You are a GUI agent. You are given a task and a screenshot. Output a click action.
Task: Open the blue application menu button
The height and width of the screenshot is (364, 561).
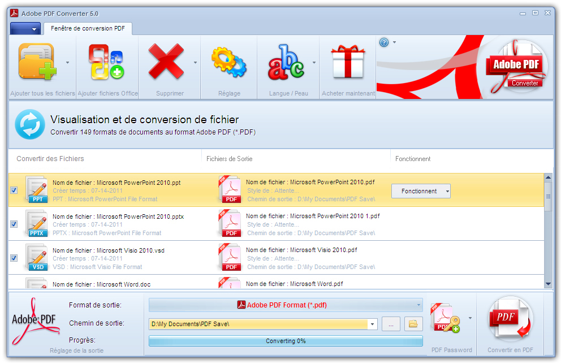coord(25,29)
